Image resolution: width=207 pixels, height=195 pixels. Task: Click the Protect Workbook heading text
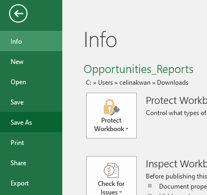pos(176,101)
